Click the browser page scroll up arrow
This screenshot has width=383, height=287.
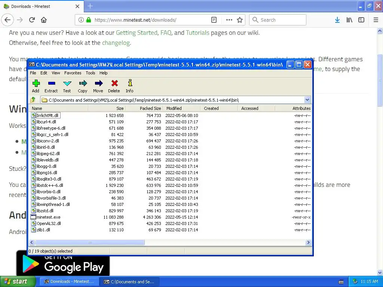click(380, 31)
